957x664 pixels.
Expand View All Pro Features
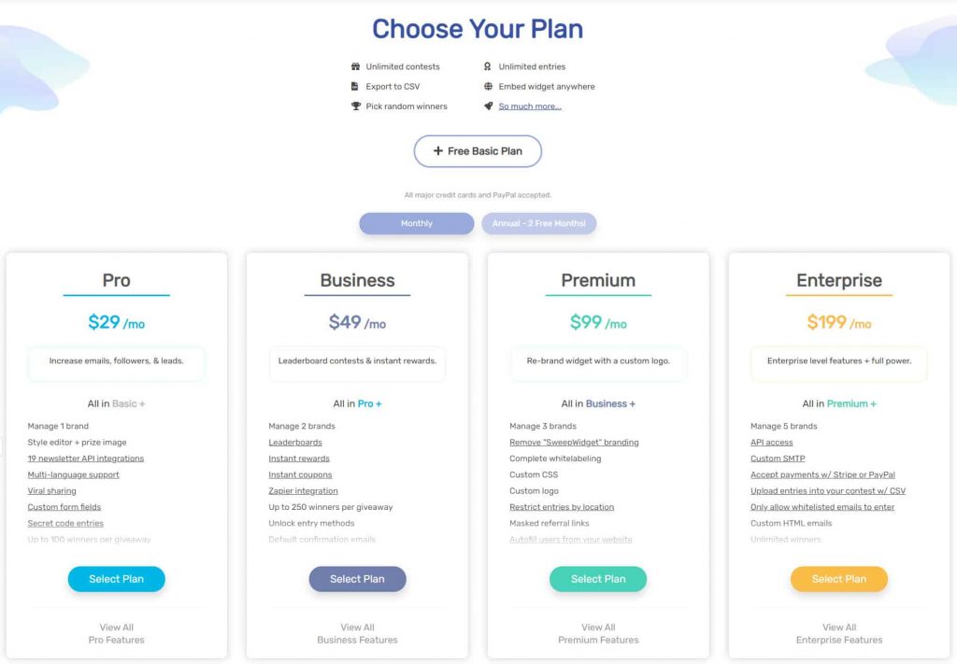(x=117, y=634)
